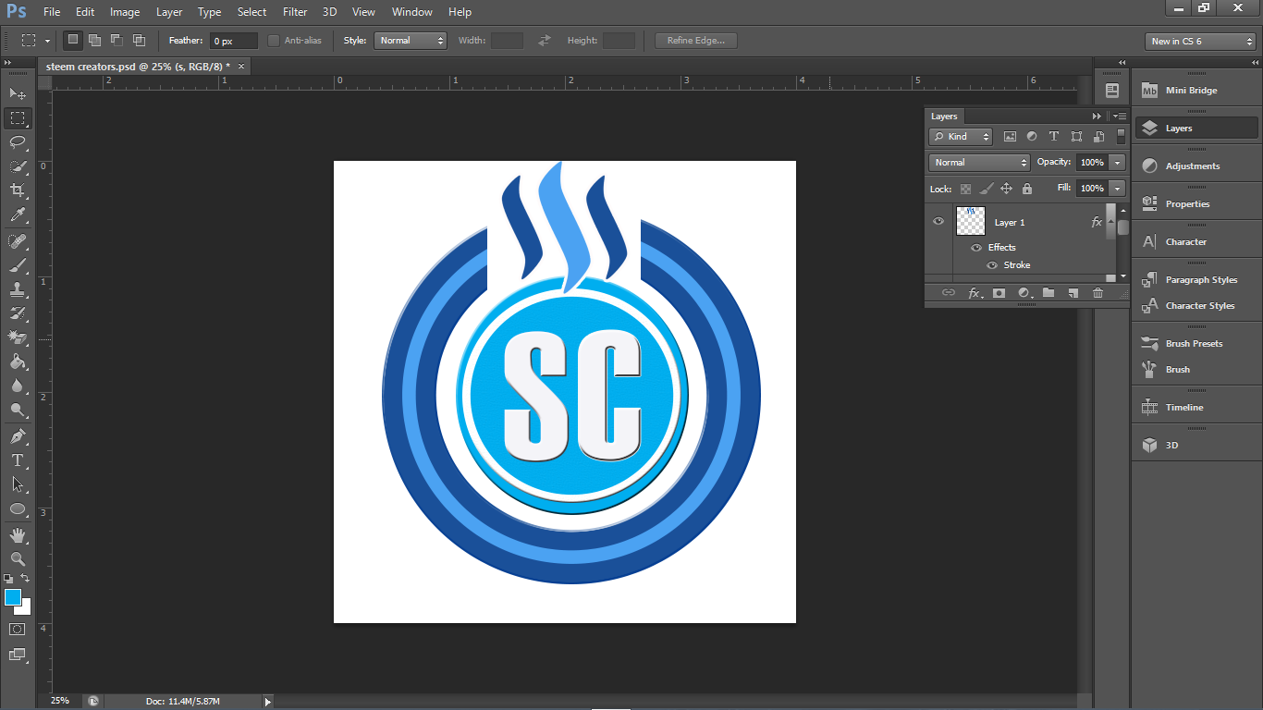Select the Quick Selection tool
1263x710 pixels.
18,166
